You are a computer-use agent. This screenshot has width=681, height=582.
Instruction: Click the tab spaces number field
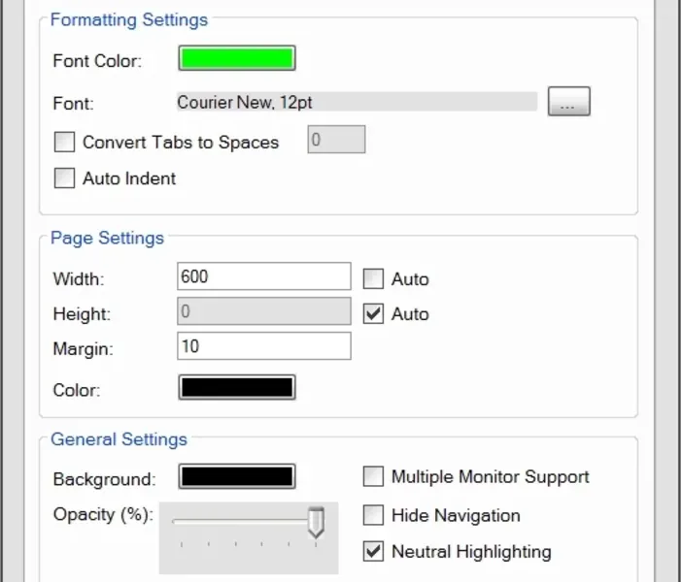point(336,141)
